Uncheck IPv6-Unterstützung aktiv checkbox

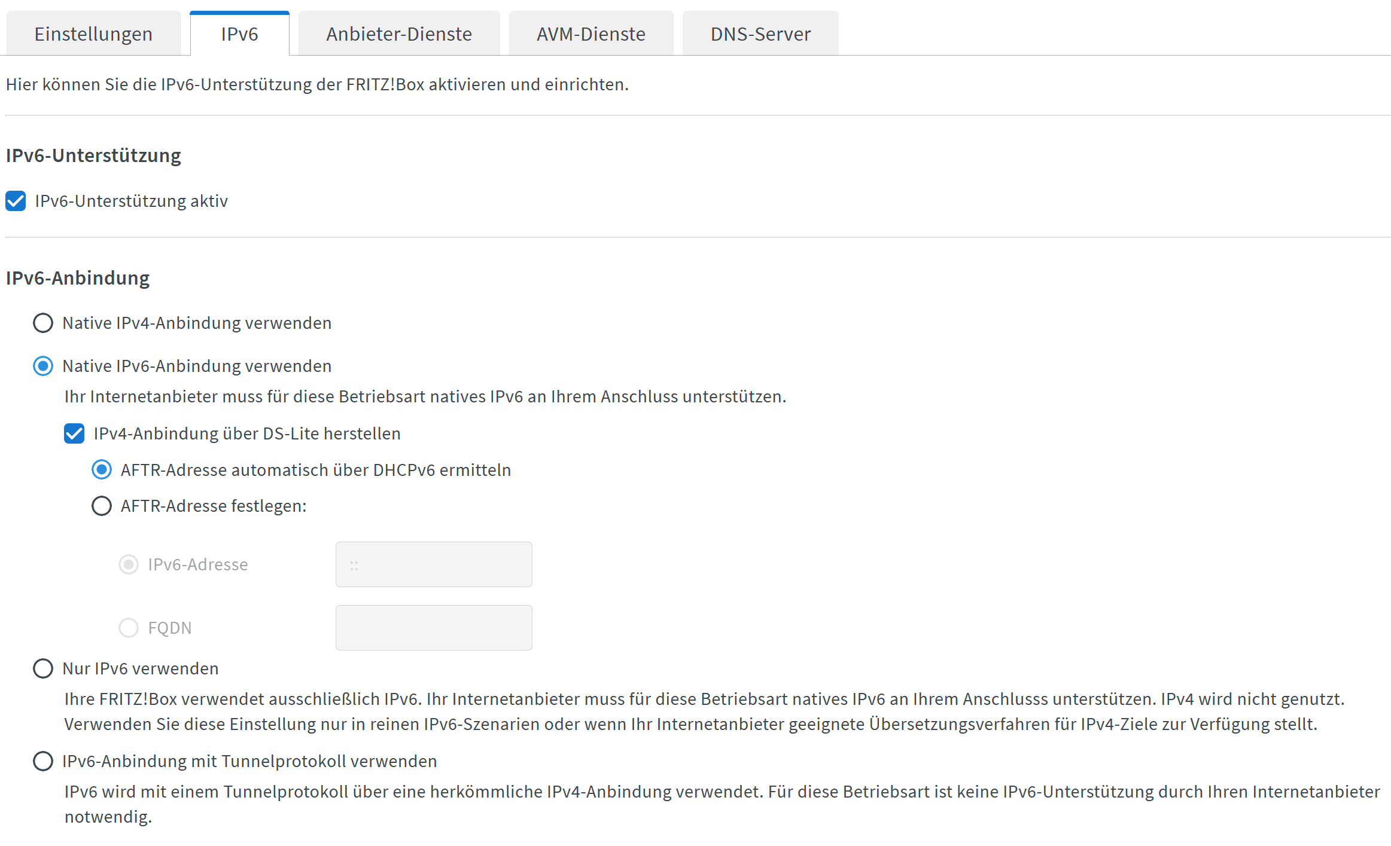[16, 201]
